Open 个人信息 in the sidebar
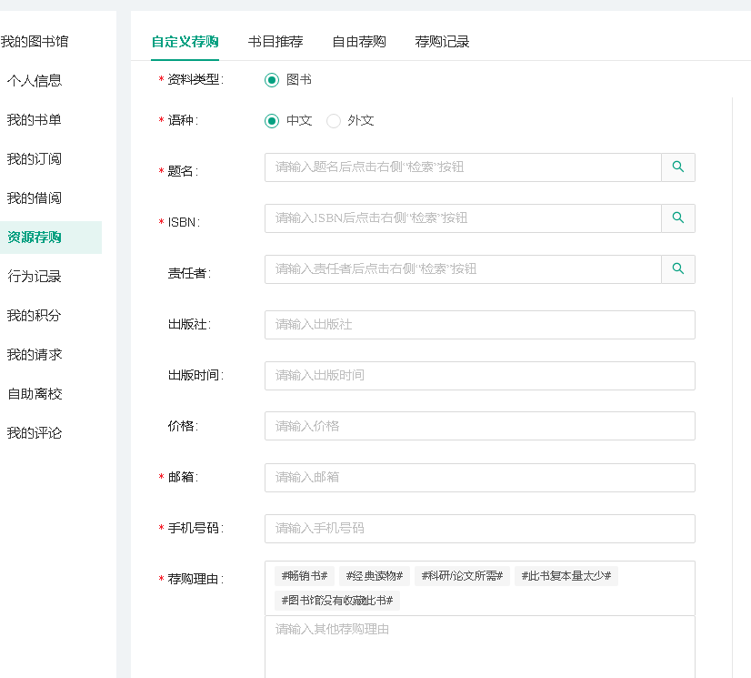 pyautogui.click(x=35, y=81)
